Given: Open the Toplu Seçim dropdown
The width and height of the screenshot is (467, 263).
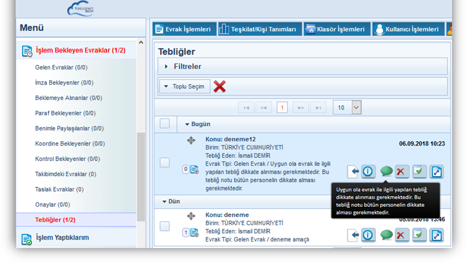Looking at the screenshot, I should (x=184, y=86).
